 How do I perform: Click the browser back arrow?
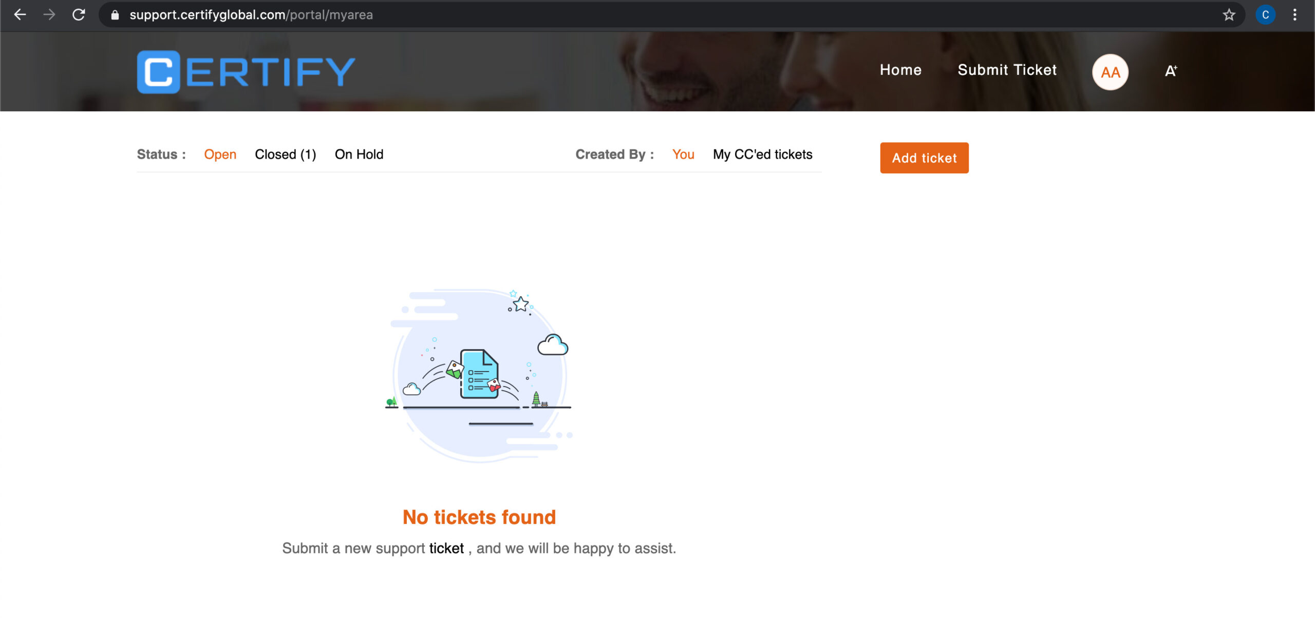pos(20,15)
